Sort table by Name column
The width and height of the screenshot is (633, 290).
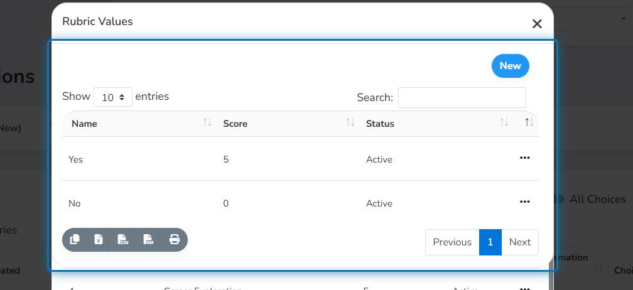click(x=138, y=124)
